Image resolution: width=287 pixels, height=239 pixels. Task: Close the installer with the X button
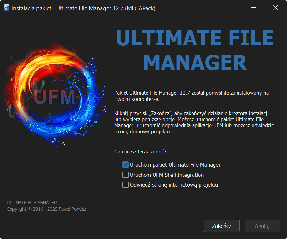pos(276,8)
